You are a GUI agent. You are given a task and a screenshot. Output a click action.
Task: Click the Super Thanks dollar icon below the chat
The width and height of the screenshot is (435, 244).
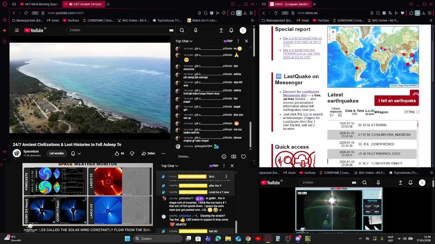point(233,156)
